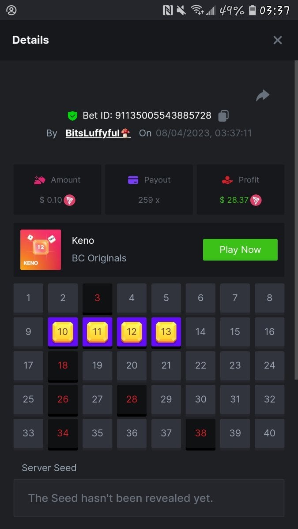Image resolution: width=298 pixels, height=529 pixels.
Task: Click the vertical scrollbar on right edge
Action: 296,220
